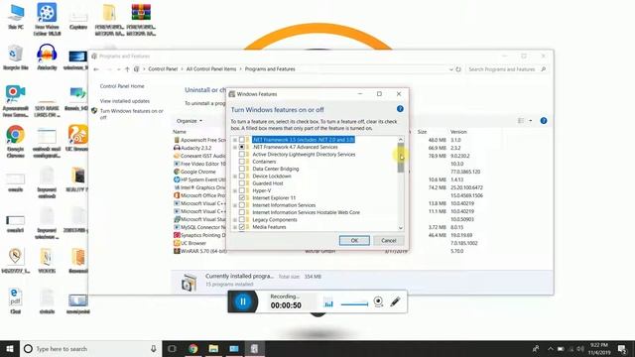Click the recorder volume slider
Screen dimensions: 635x357
pos(354,304)
